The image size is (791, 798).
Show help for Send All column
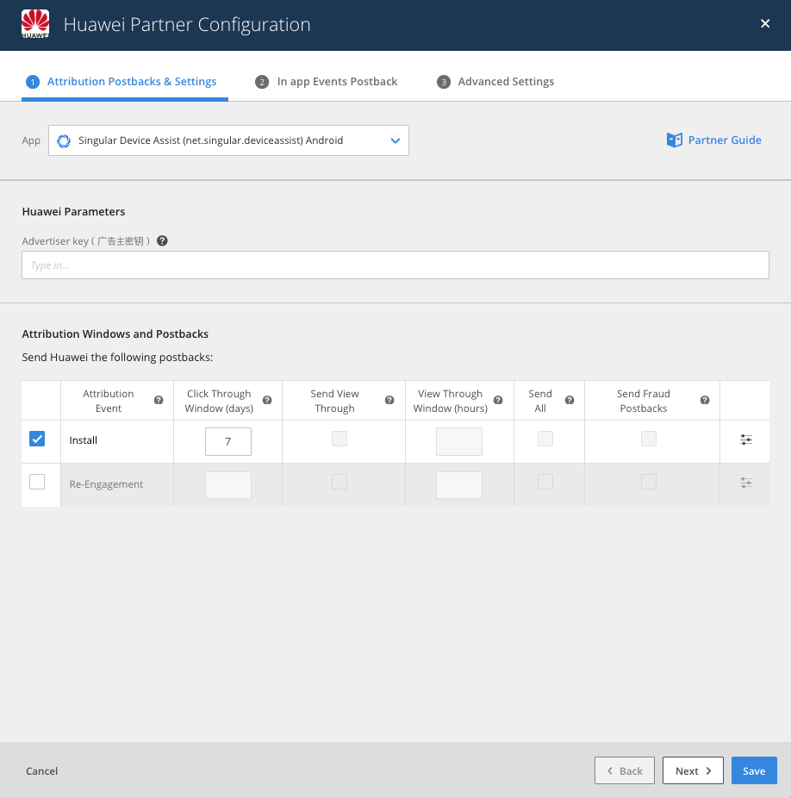pyautogui.click(x=570, y=401)
